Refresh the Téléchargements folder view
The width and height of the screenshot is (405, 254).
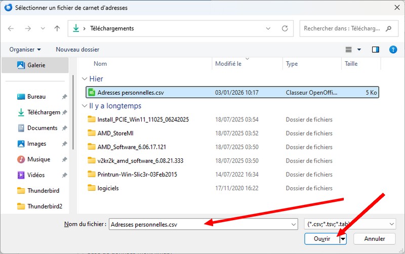coord(286,29)
